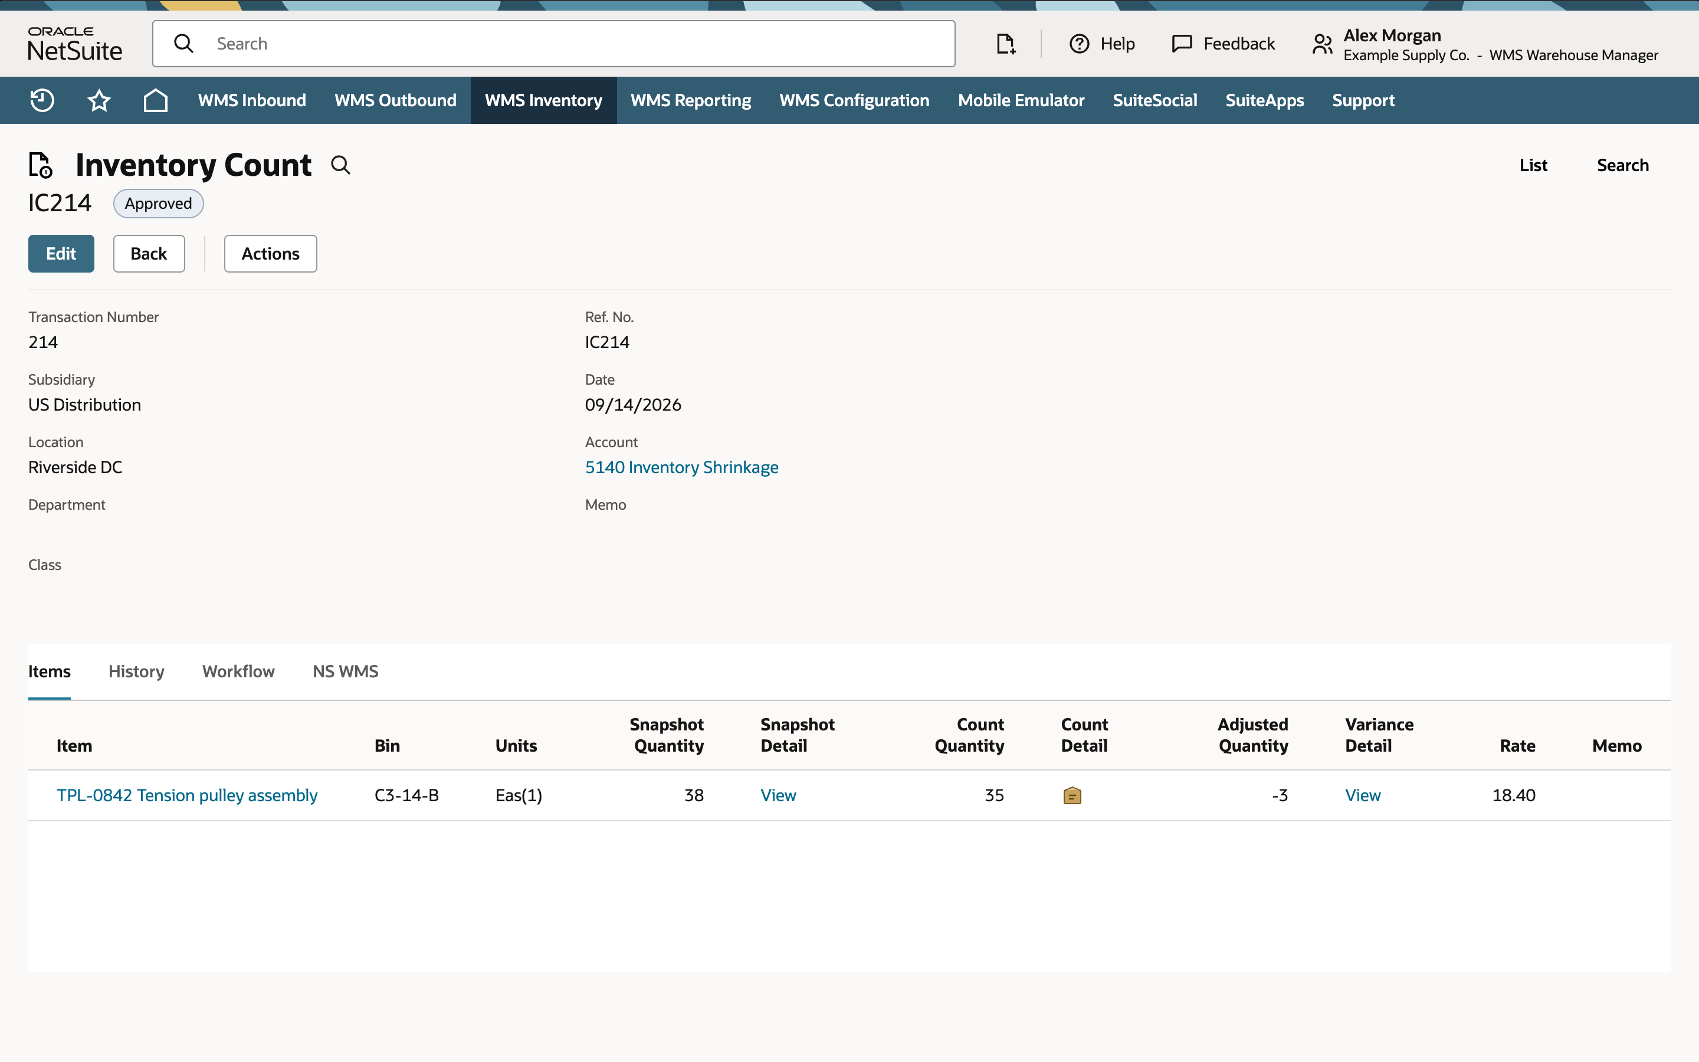Open TPL-0842 Tension pulley assembly item link
Screen dimensions: 1699x1062
tap(187, 795)
